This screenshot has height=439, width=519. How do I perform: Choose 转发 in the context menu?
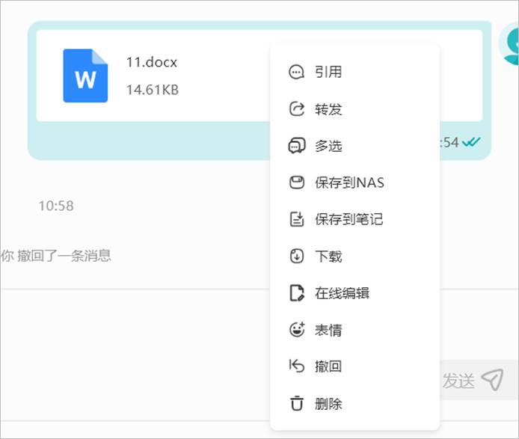pyautogui.click(x=354, y=109)
